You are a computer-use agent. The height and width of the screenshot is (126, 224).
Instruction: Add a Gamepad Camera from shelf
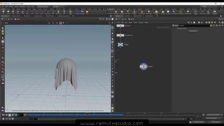point(215,13)
